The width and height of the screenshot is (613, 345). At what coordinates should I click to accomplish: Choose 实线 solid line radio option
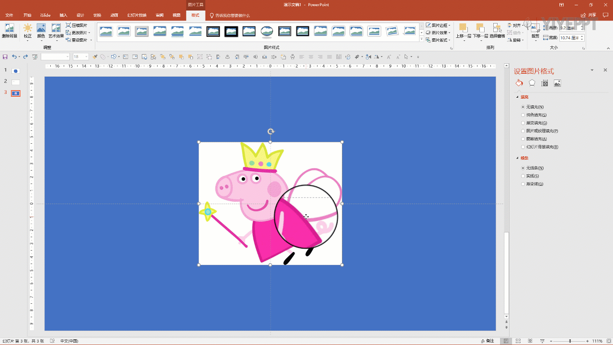point(523,176)
